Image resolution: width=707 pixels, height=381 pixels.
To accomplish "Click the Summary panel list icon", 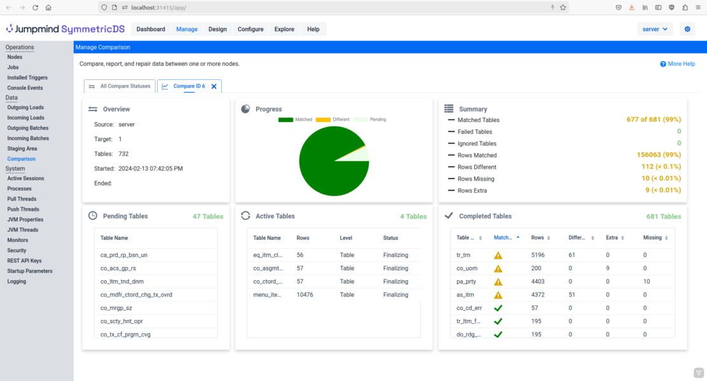I will pos(450,109).
